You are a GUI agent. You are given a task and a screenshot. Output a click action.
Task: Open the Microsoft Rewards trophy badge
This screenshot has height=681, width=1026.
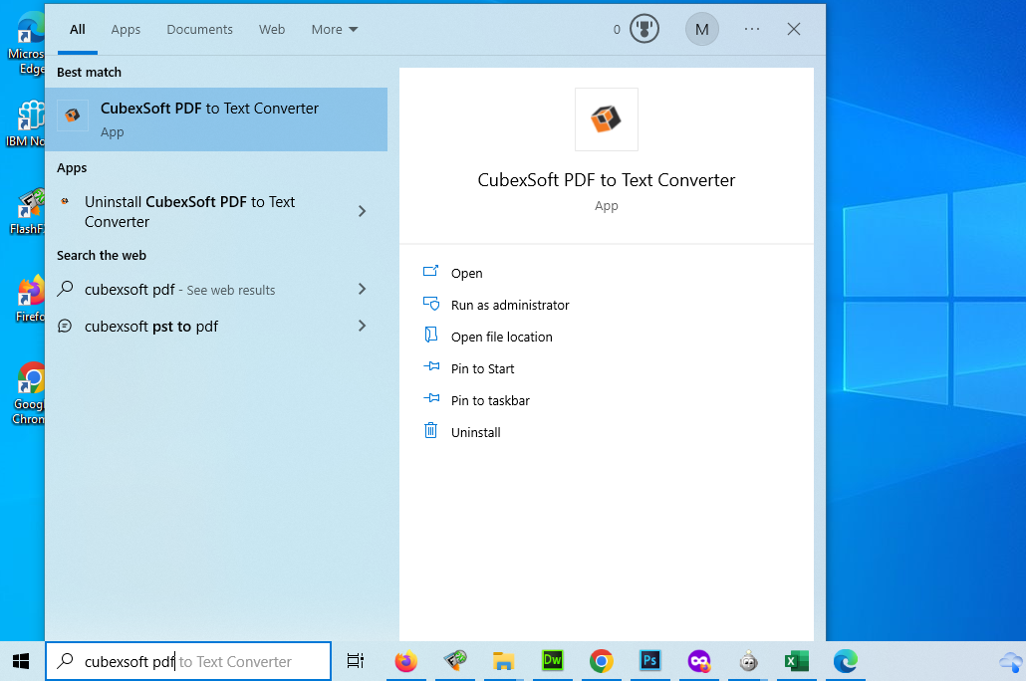click(643, 30)
